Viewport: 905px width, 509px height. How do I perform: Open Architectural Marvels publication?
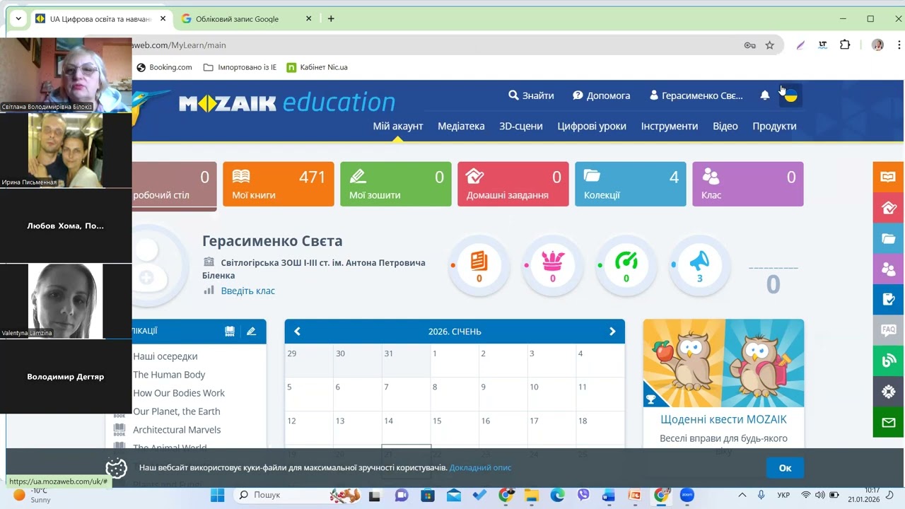(177, 430)
